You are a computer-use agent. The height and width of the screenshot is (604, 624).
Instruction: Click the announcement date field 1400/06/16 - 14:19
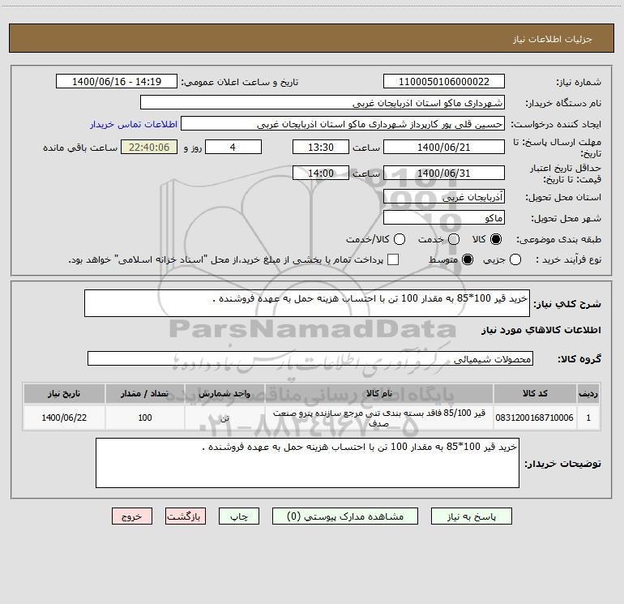[117, 81]
